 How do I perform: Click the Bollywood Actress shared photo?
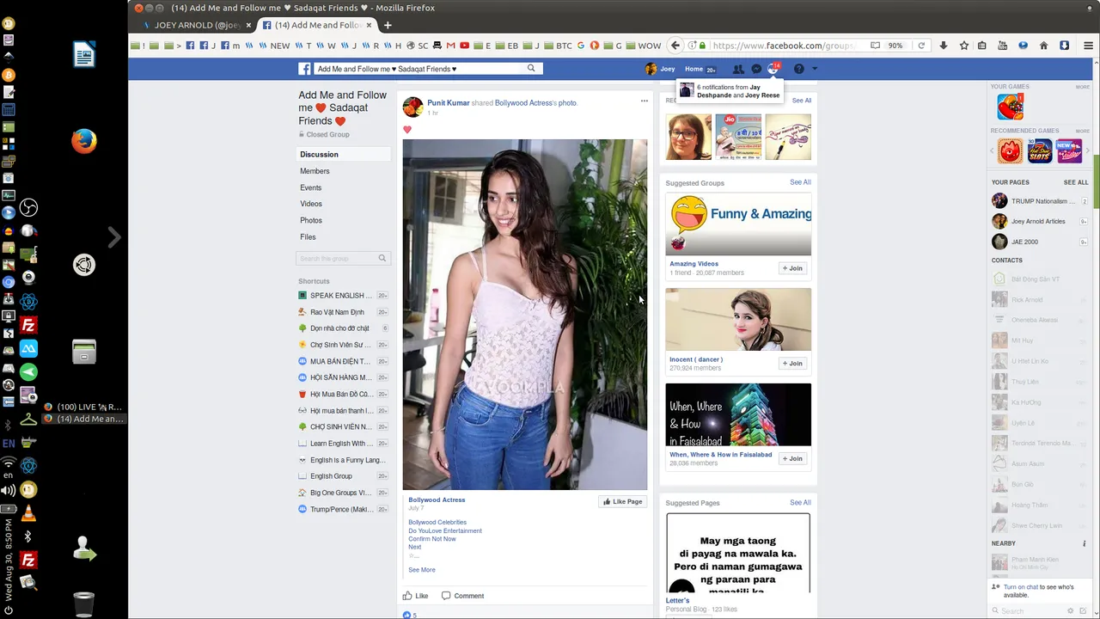point(525,315)
